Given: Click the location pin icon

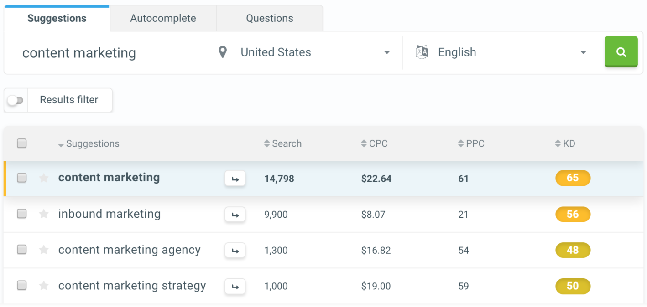Looking at the screenshot, I should (223, 52).
